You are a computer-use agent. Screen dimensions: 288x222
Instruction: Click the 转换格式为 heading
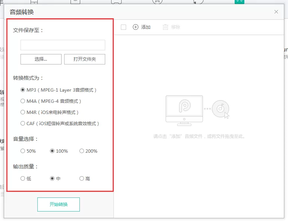(x=28, y=78)
